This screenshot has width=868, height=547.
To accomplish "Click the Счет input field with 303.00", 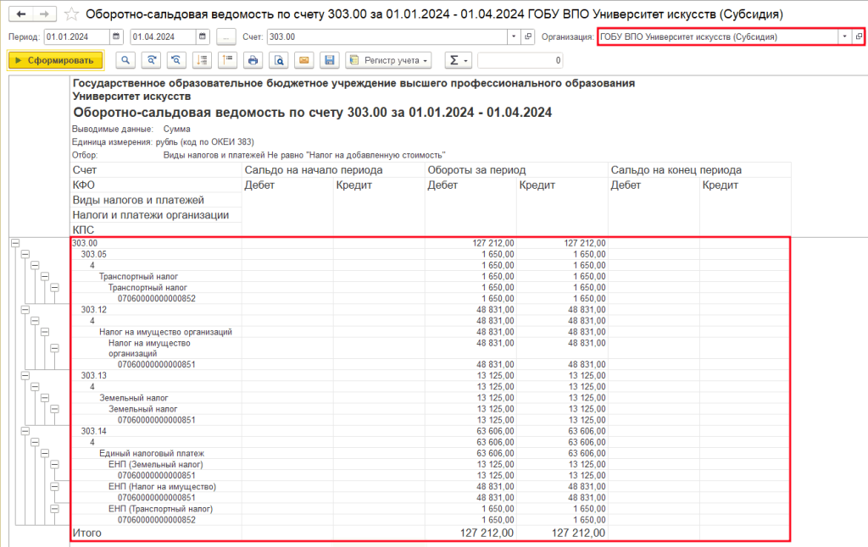I will (386, 36).
